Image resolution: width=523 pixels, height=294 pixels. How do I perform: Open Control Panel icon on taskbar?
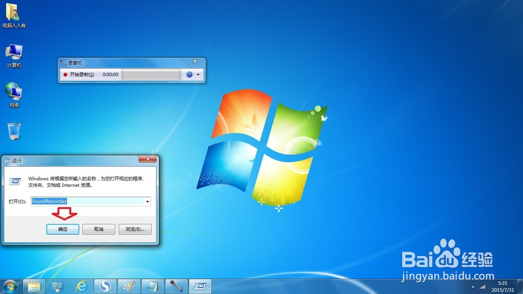(x=58, y=286)
